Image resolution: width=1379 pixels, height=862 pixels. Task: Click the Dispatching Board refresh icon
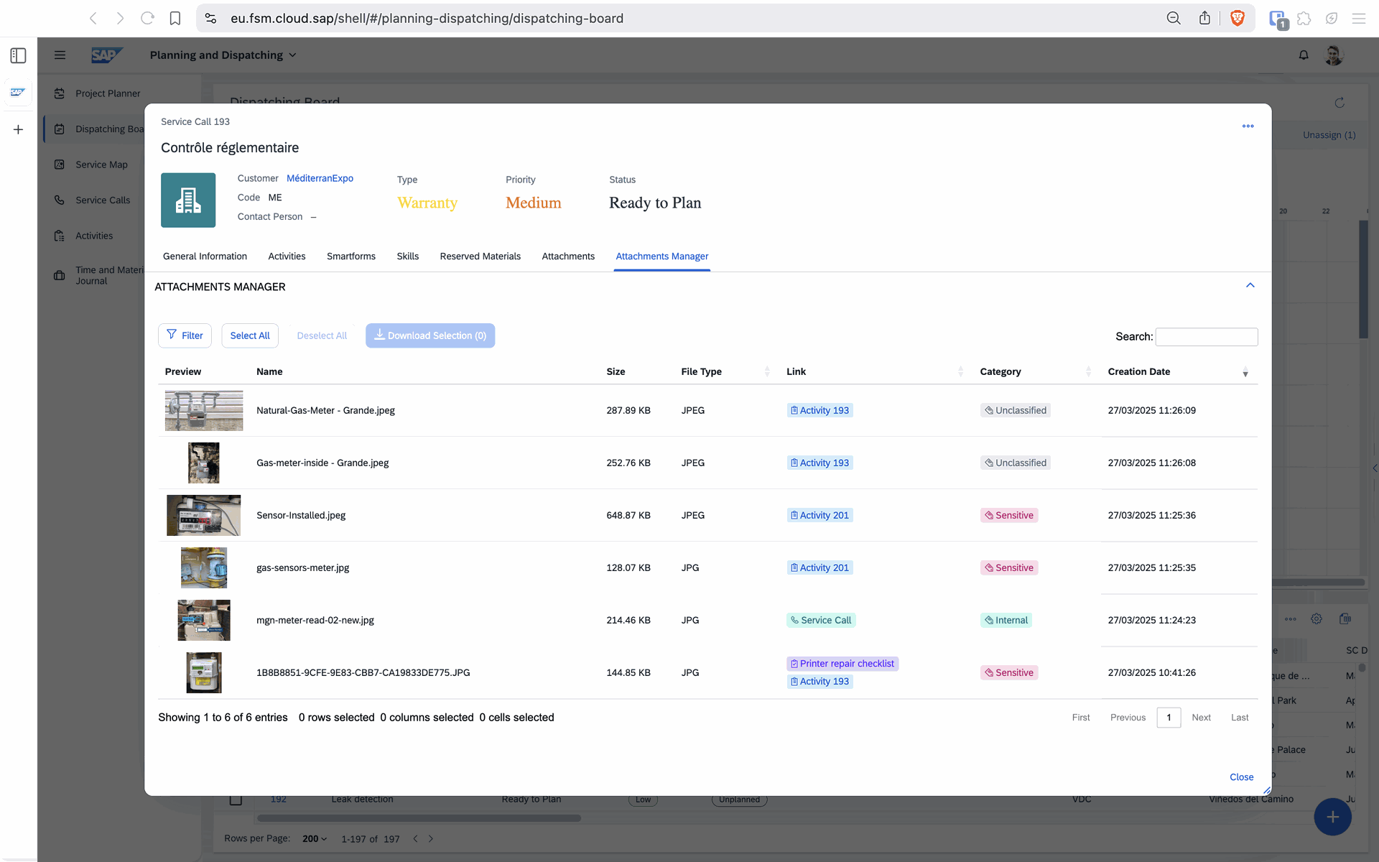1339,103
